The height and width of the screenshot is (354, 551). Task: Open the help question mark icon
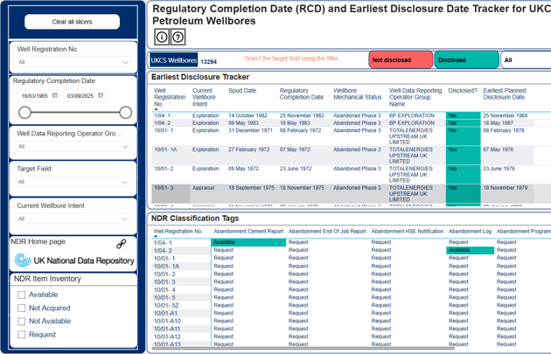click(x=178, y=37)
